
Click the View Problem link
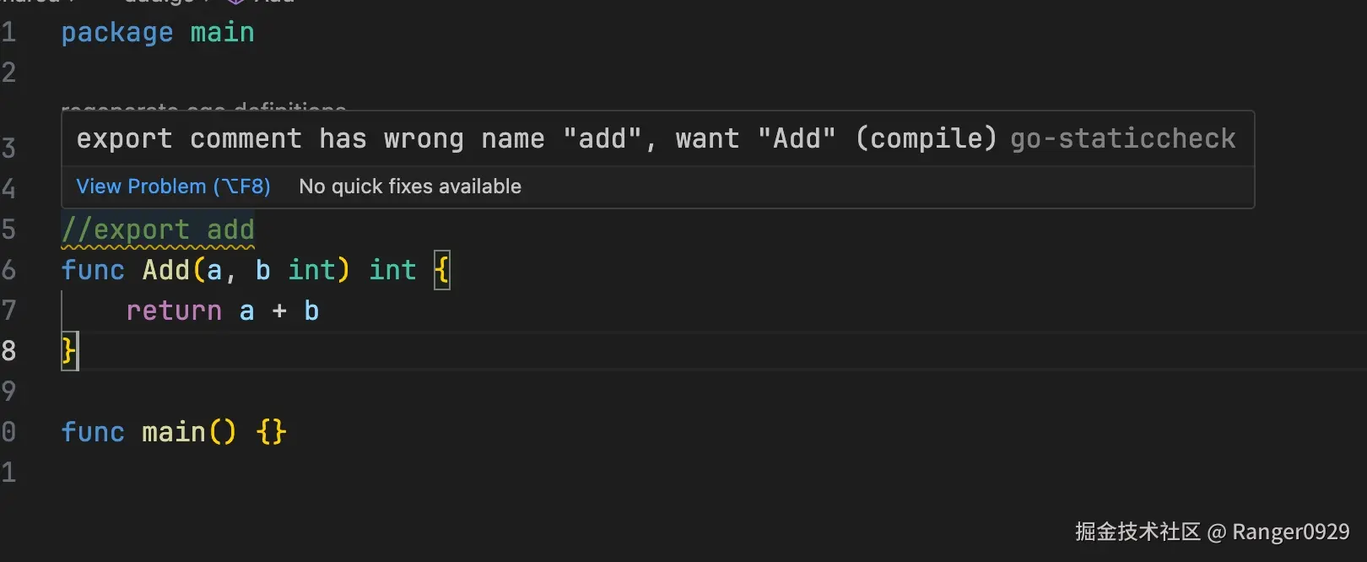pyautogui.click(x=173, y=186)
